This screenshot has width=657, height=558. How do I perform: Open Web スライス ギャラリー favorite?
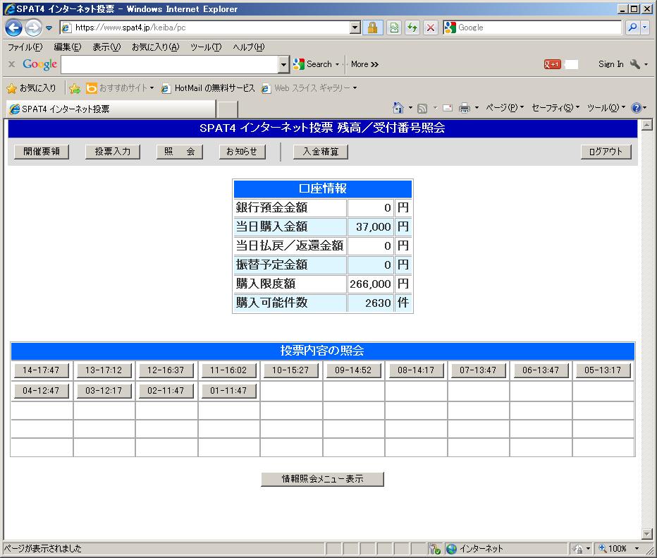click(309, 88)
